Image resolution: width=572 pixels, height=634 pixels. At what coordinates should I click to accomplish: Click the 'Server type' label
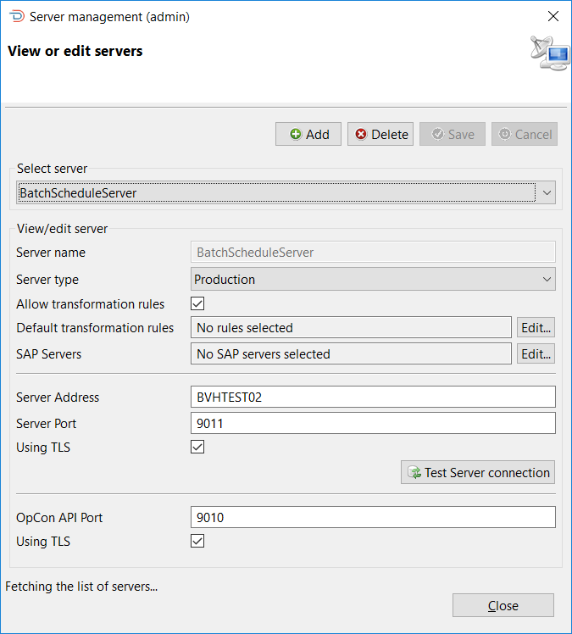point(47,280)
